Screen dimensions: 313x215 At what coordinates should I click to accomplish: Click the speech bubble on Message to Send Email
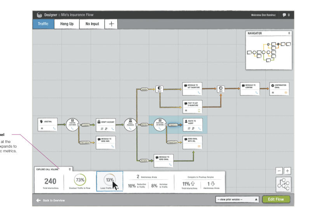(x=157, y=158)
